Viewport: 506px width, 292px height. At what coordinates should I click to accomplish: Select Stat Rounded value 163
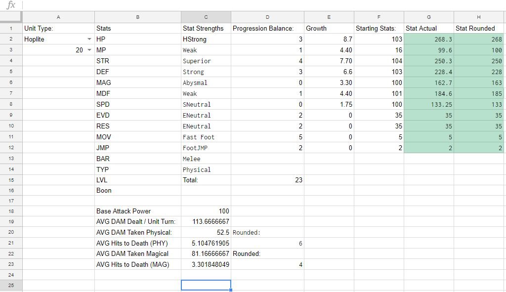(x=479, y=83)
